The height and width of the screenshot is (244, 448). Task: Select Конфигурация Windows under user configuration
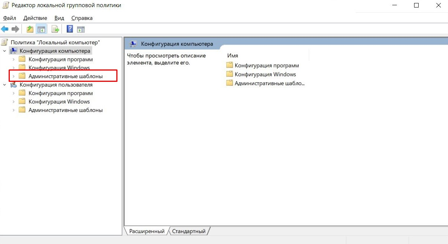(59, 101)
